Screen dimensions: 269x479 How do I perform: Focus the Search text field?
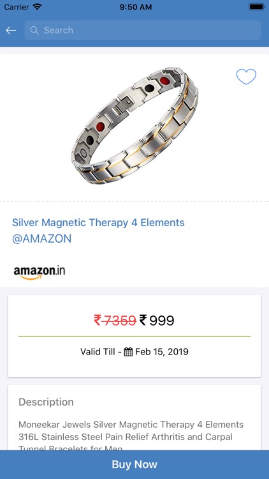point(143,30)
